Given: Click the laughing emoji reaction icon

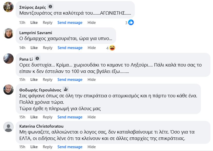Looking at the screenshot, I should [112, 48].
